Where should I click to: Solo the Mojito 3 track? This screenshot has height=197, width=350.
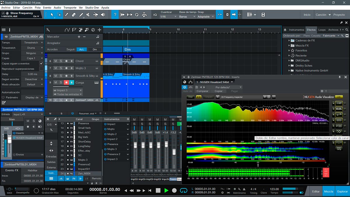click(61, 68)
